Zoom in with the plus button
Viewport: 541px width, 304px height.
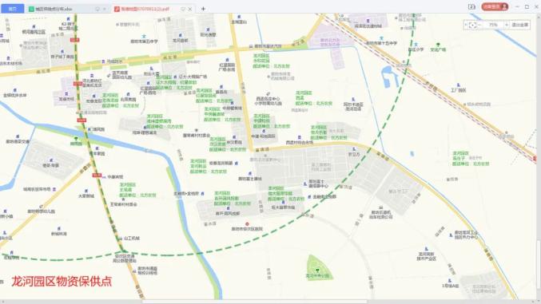507,25
